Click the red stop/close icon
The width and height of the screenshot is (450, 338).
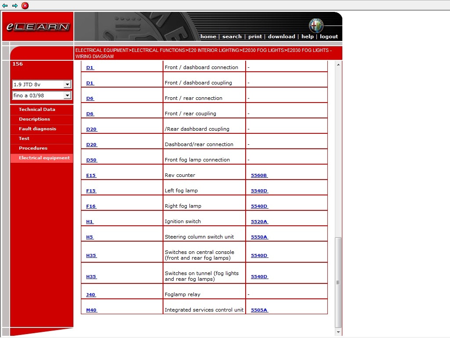pyautogui.click(x=25, y=5)
